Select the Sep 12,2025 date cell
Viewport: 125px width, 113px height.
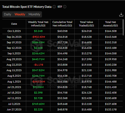[x=14, y=48]
